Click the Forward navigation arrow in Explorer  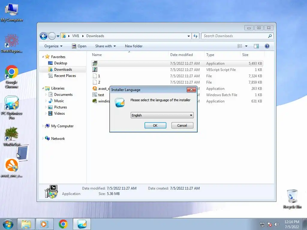point(52,36)
